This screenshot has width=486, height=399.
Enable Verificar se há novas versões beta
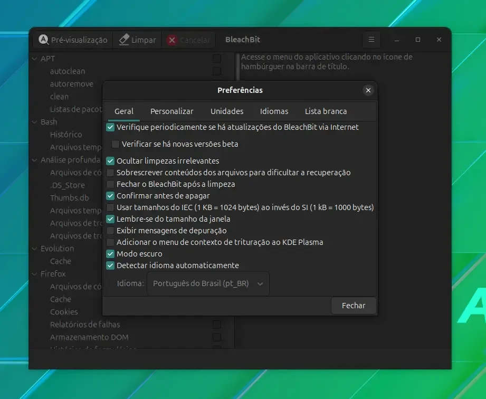tap(116, 144)
